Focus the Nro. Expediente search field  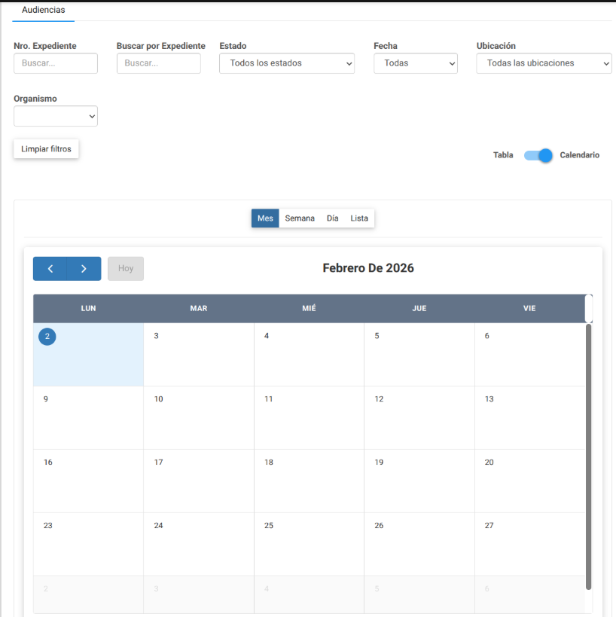pyautogui.click(x=56, y=63)
